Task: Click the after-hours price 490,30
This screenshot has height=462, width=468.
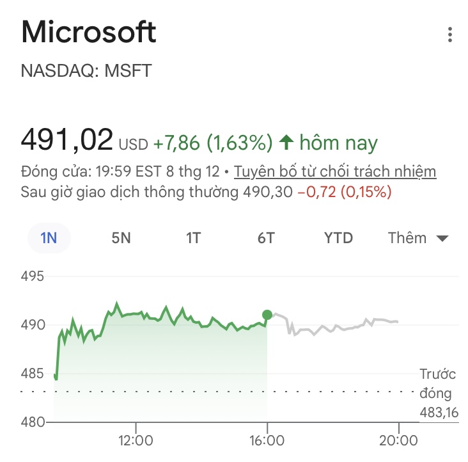Action: click(266, 191)
